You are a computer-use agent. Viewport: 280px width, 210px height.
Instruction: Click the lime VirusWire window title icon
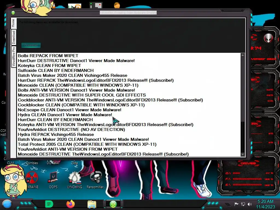13,13
